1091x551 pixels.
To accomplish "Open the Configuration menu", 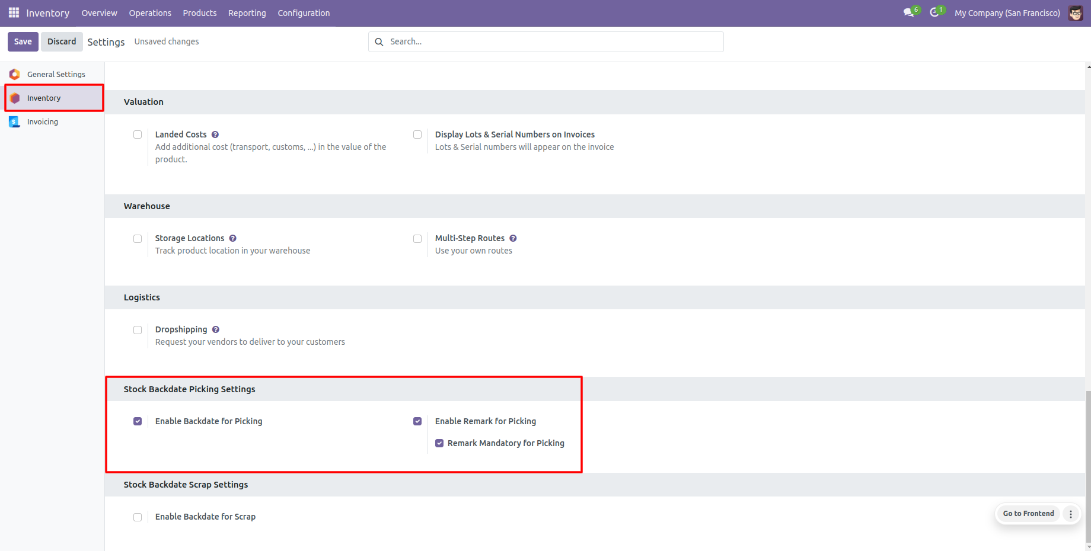I will coord(304,13).
